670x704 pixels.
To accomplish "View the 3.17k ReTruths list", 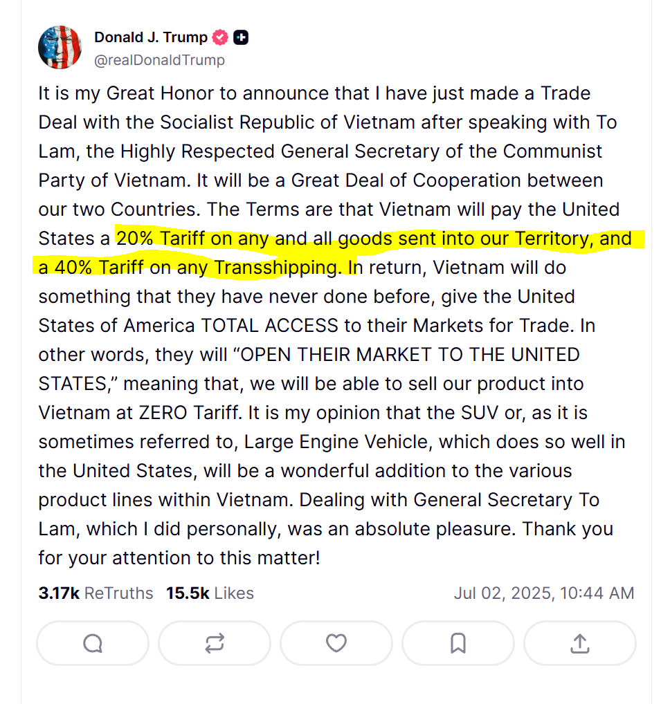I will pos(96,593).
